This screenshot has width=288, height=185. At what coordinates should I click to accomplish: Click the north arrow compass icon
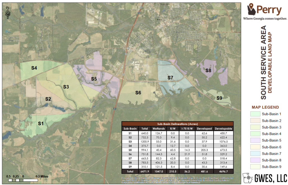(8, 12)
